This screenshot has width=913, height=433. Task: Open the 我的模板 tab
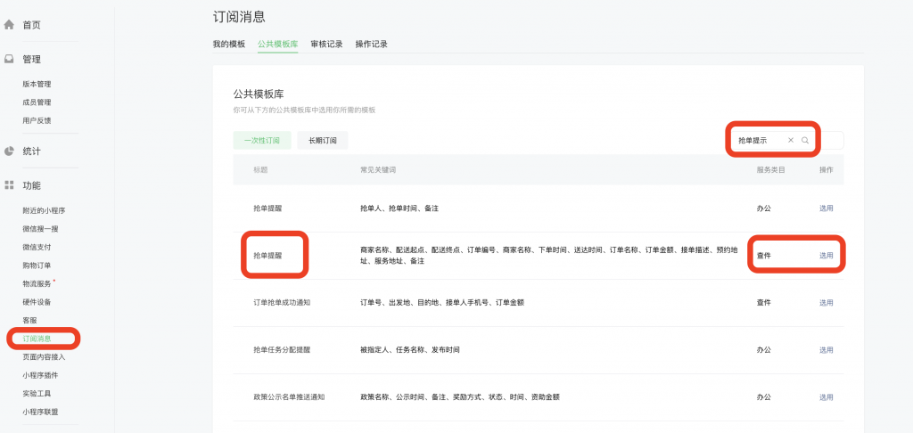coord(228,44)
